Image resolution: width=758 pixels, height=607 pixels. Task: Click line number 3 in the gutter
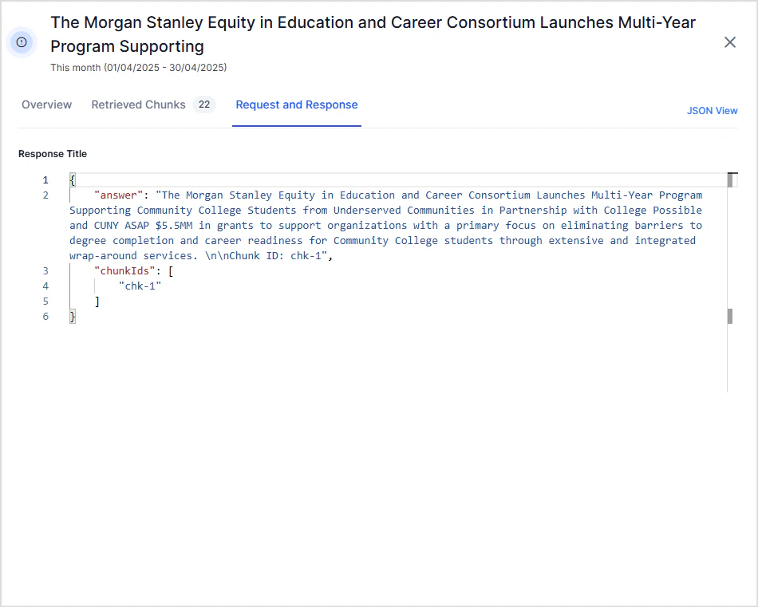(x=45, y=271)
